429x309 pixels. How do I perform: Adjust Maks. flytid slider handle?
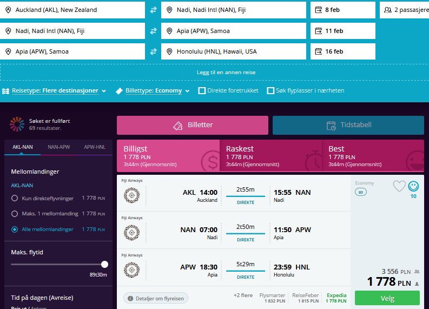pos(104,265)
